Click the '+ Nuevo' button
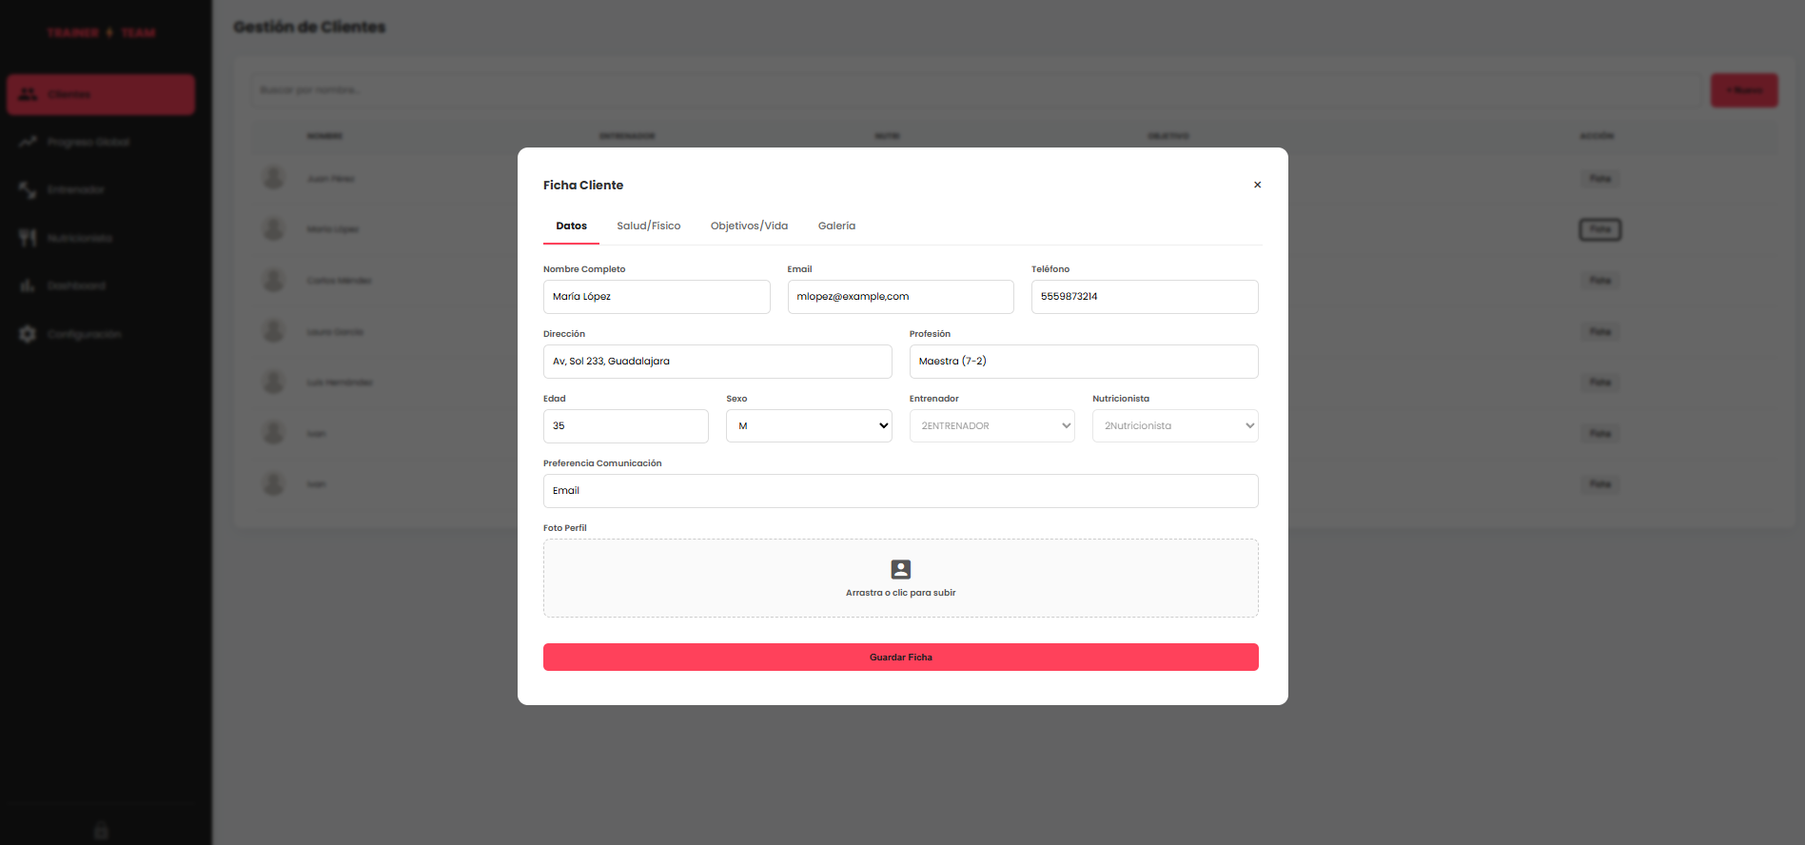 (x=1744, y=90)
